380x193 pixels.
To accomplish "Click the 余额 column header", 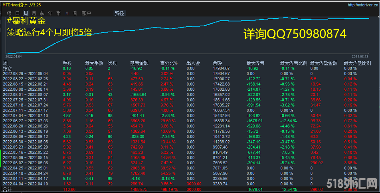I will pyautogui.click(x=218, y=63).
